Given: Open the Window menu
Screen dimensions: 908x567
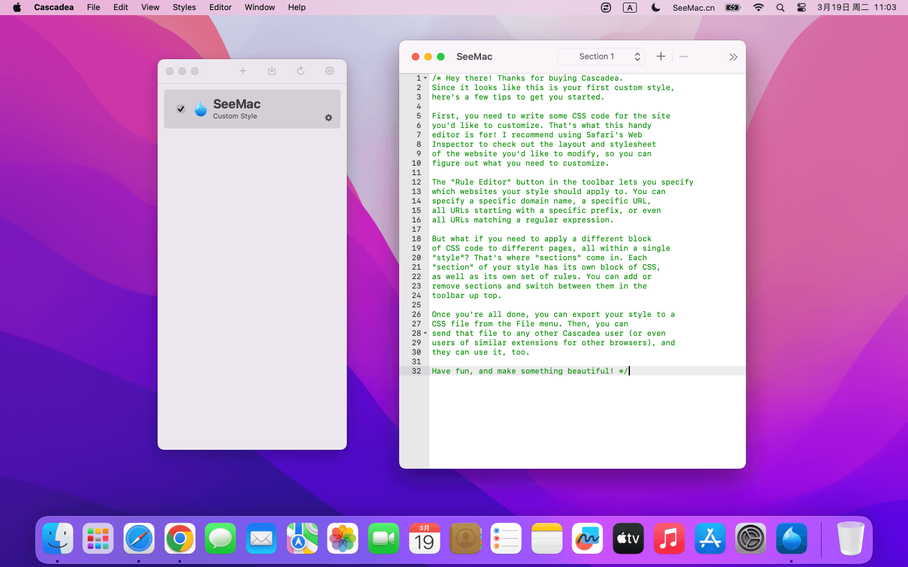Looking at the screenshot, I should click(x=260, y=8).
